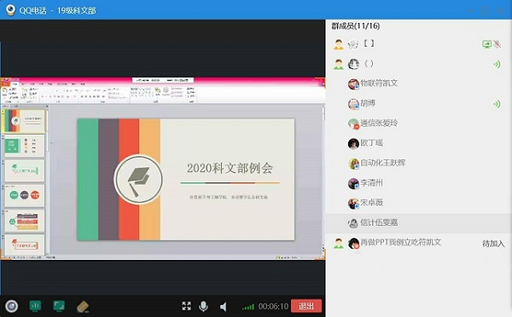Click avatar of 再做PPT我倒立吃符凯文
The width and height of the screenshot is (512, 317).
coord(353,244)
